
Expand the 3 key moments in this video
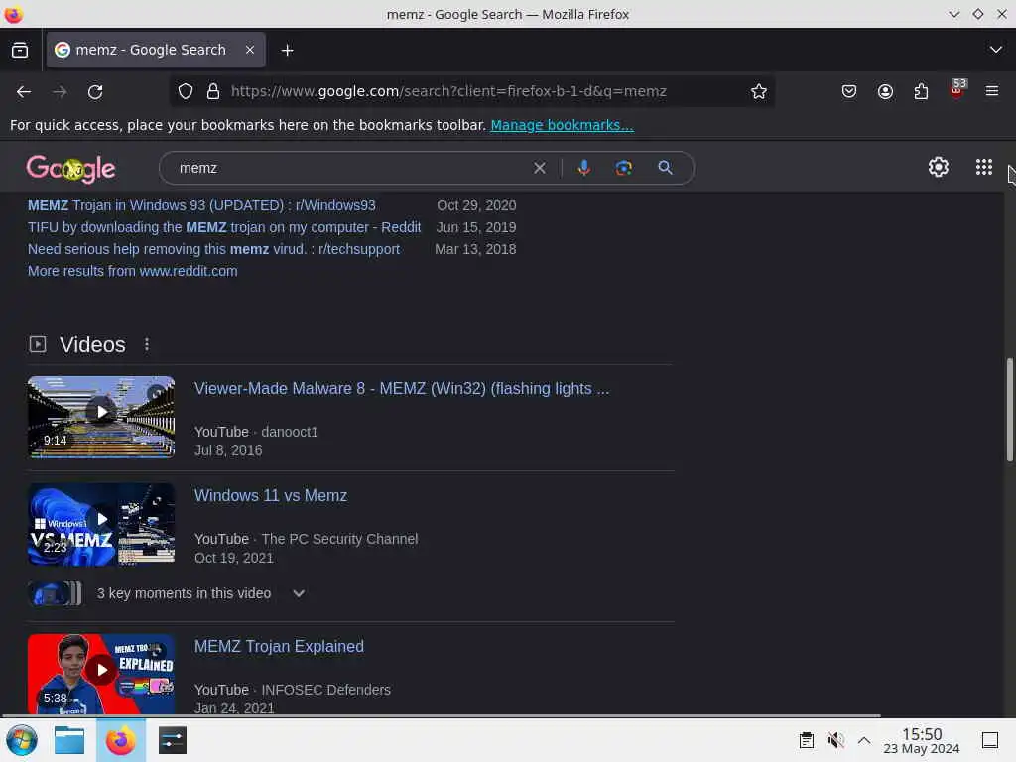298,593
